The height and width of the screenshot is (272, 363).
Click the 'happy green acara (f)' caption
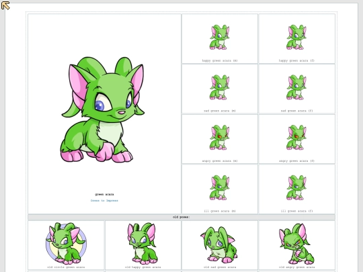(296, 60)
